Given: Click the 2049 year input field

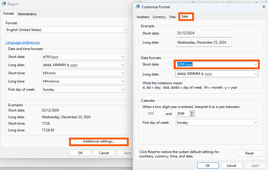Looking at the screenshot, I should point(182,114).
